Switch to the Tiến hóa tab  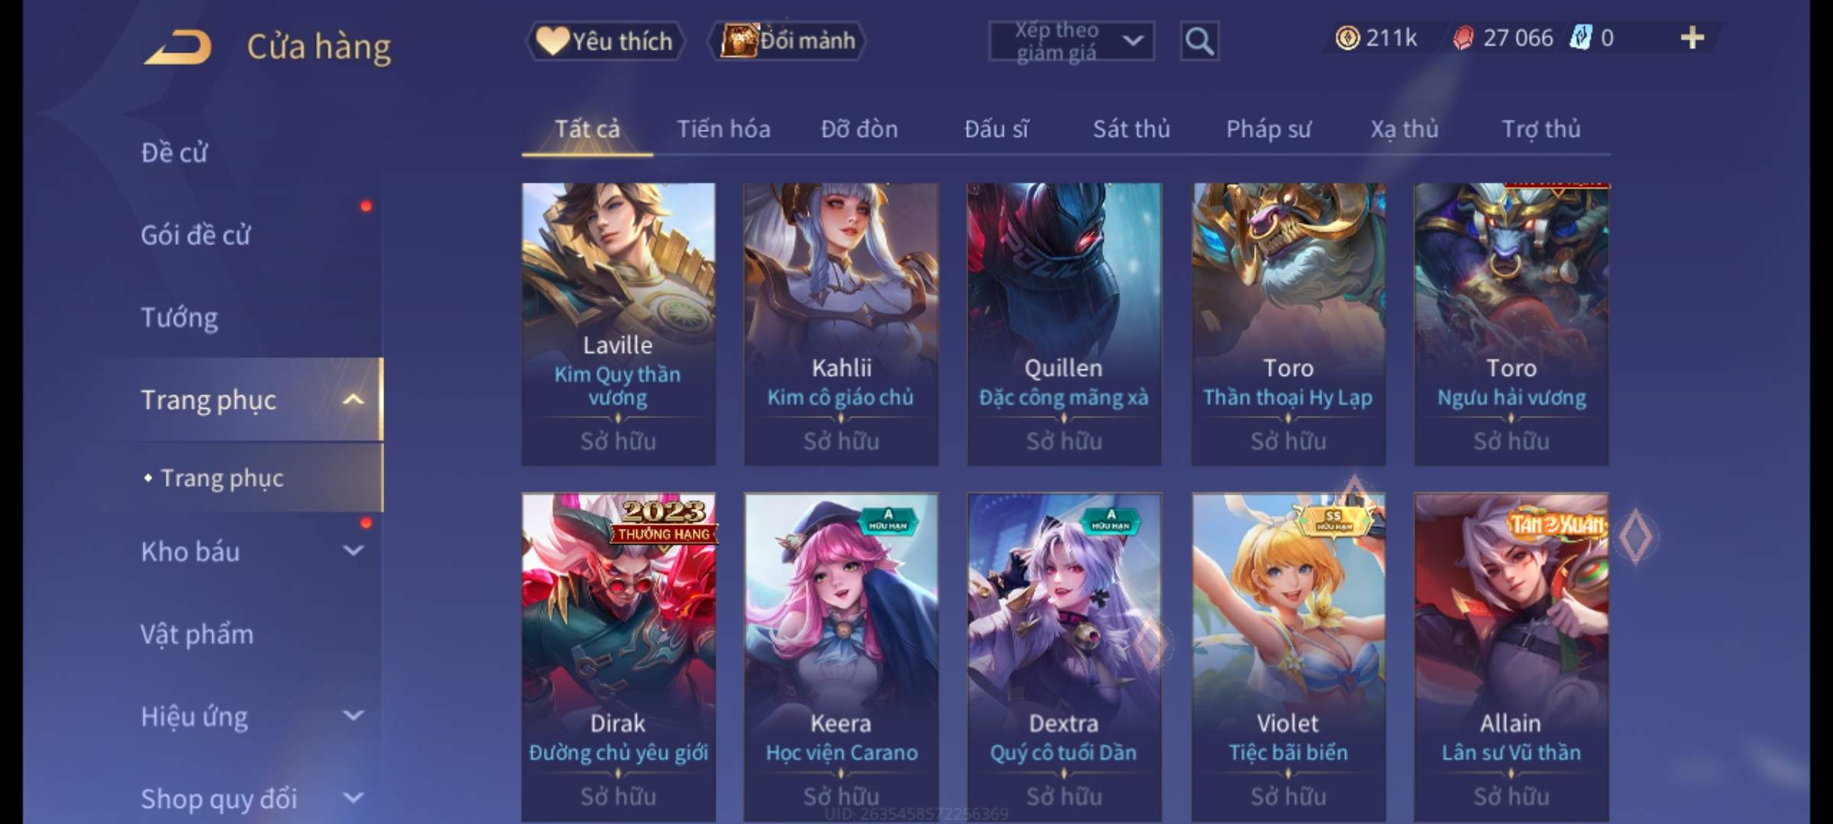point(723,129)
